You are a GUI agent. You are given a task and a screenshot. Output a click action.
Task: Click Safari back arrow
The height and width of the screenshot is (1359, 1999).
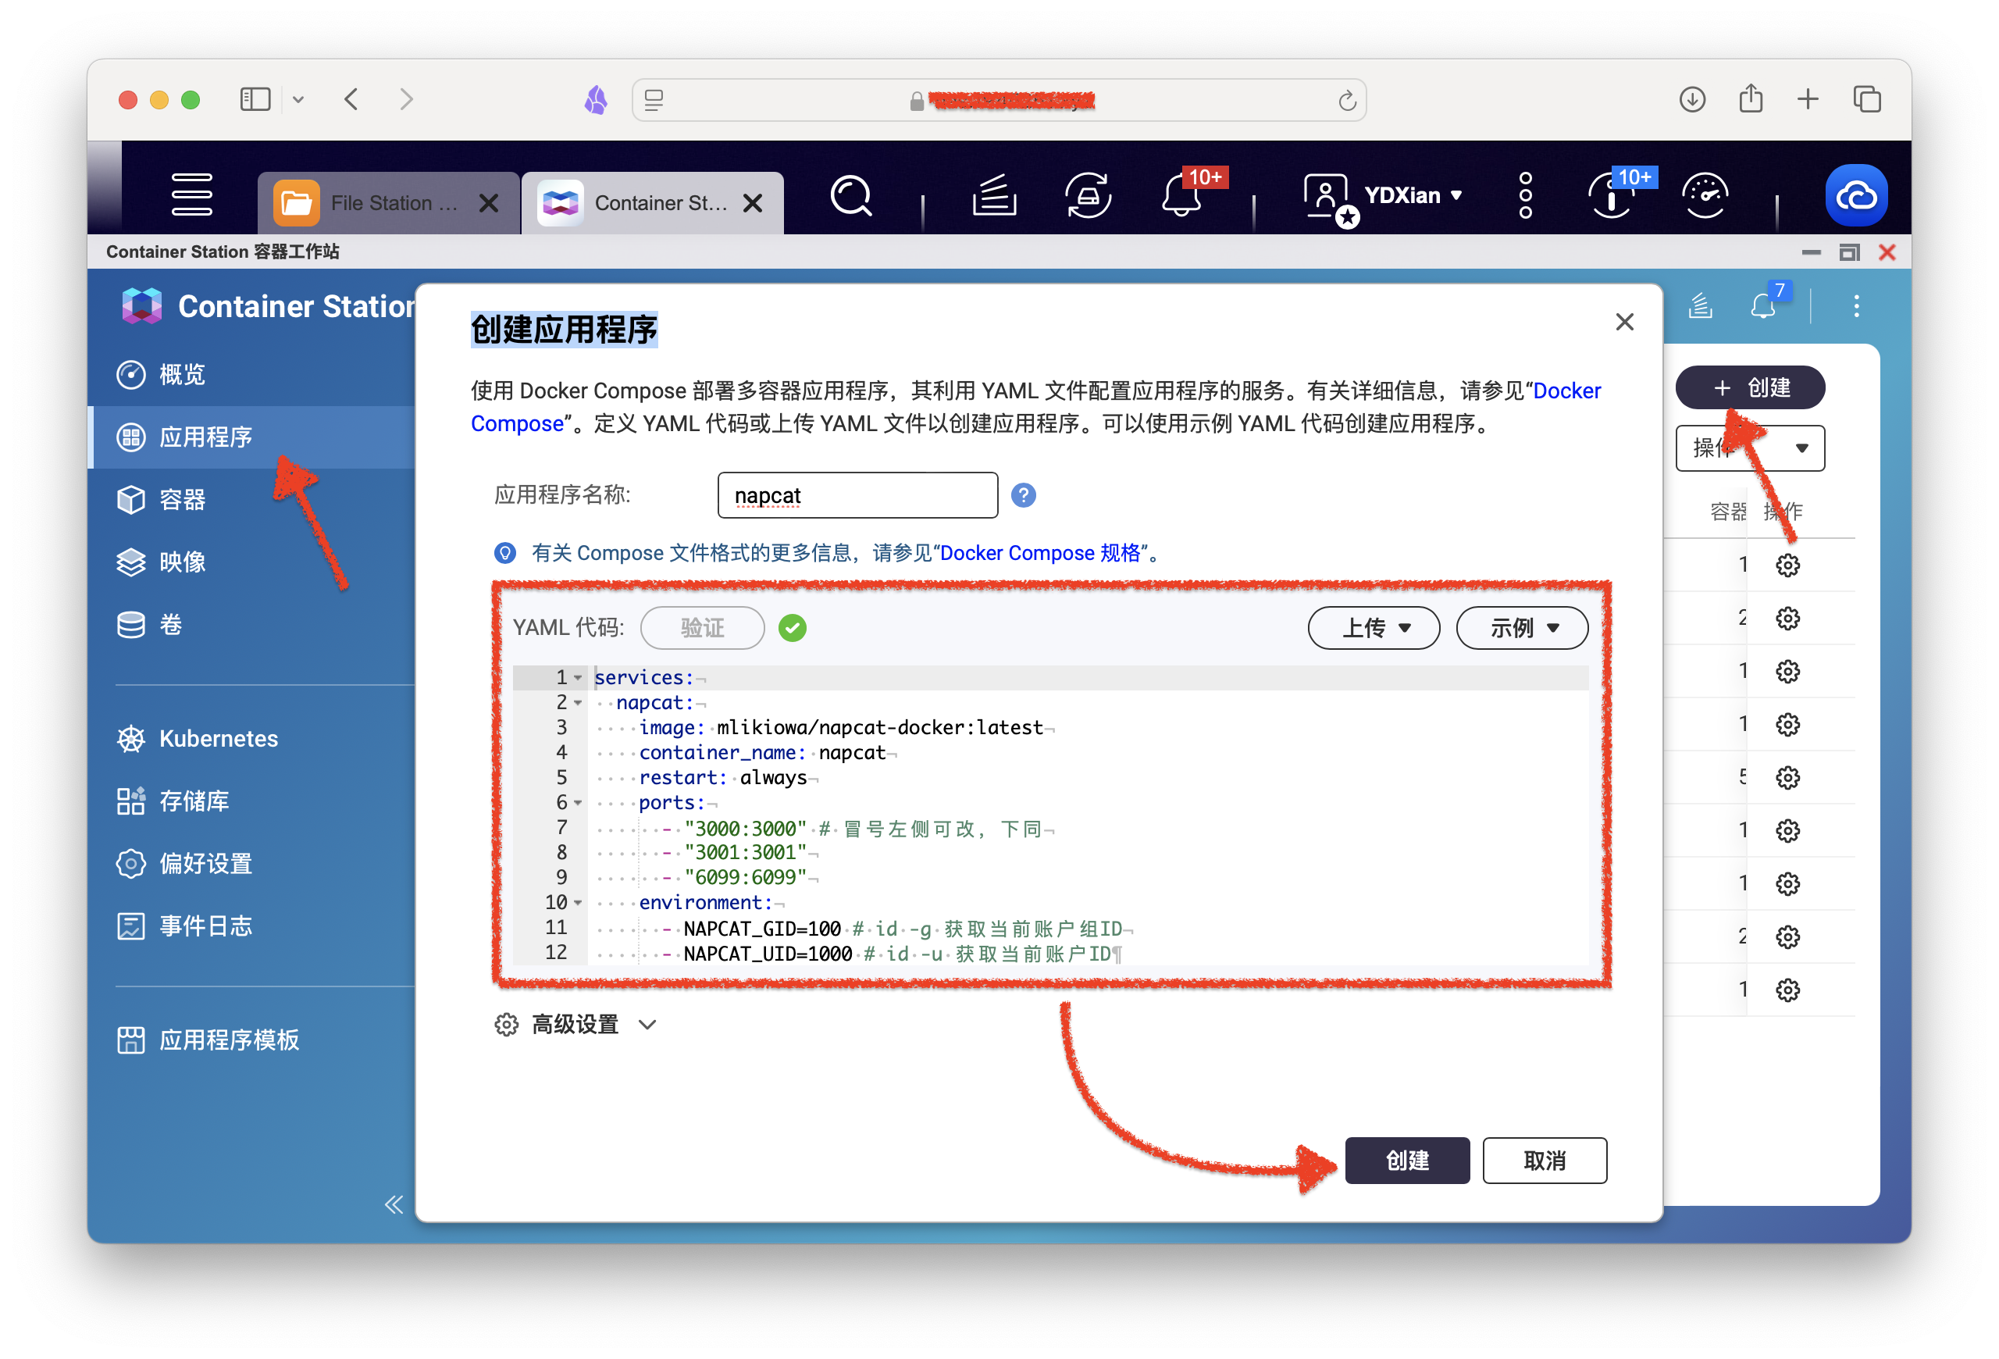[351, 99]
